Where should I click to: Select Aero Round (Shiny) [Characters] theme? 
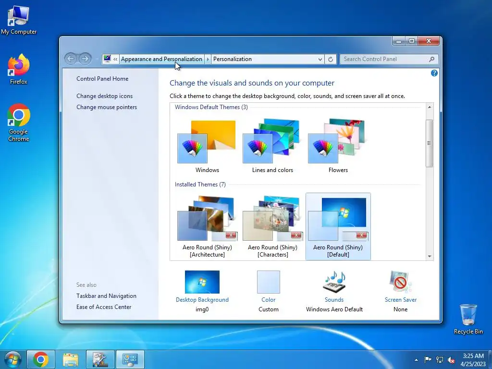(x=272, y=227)
